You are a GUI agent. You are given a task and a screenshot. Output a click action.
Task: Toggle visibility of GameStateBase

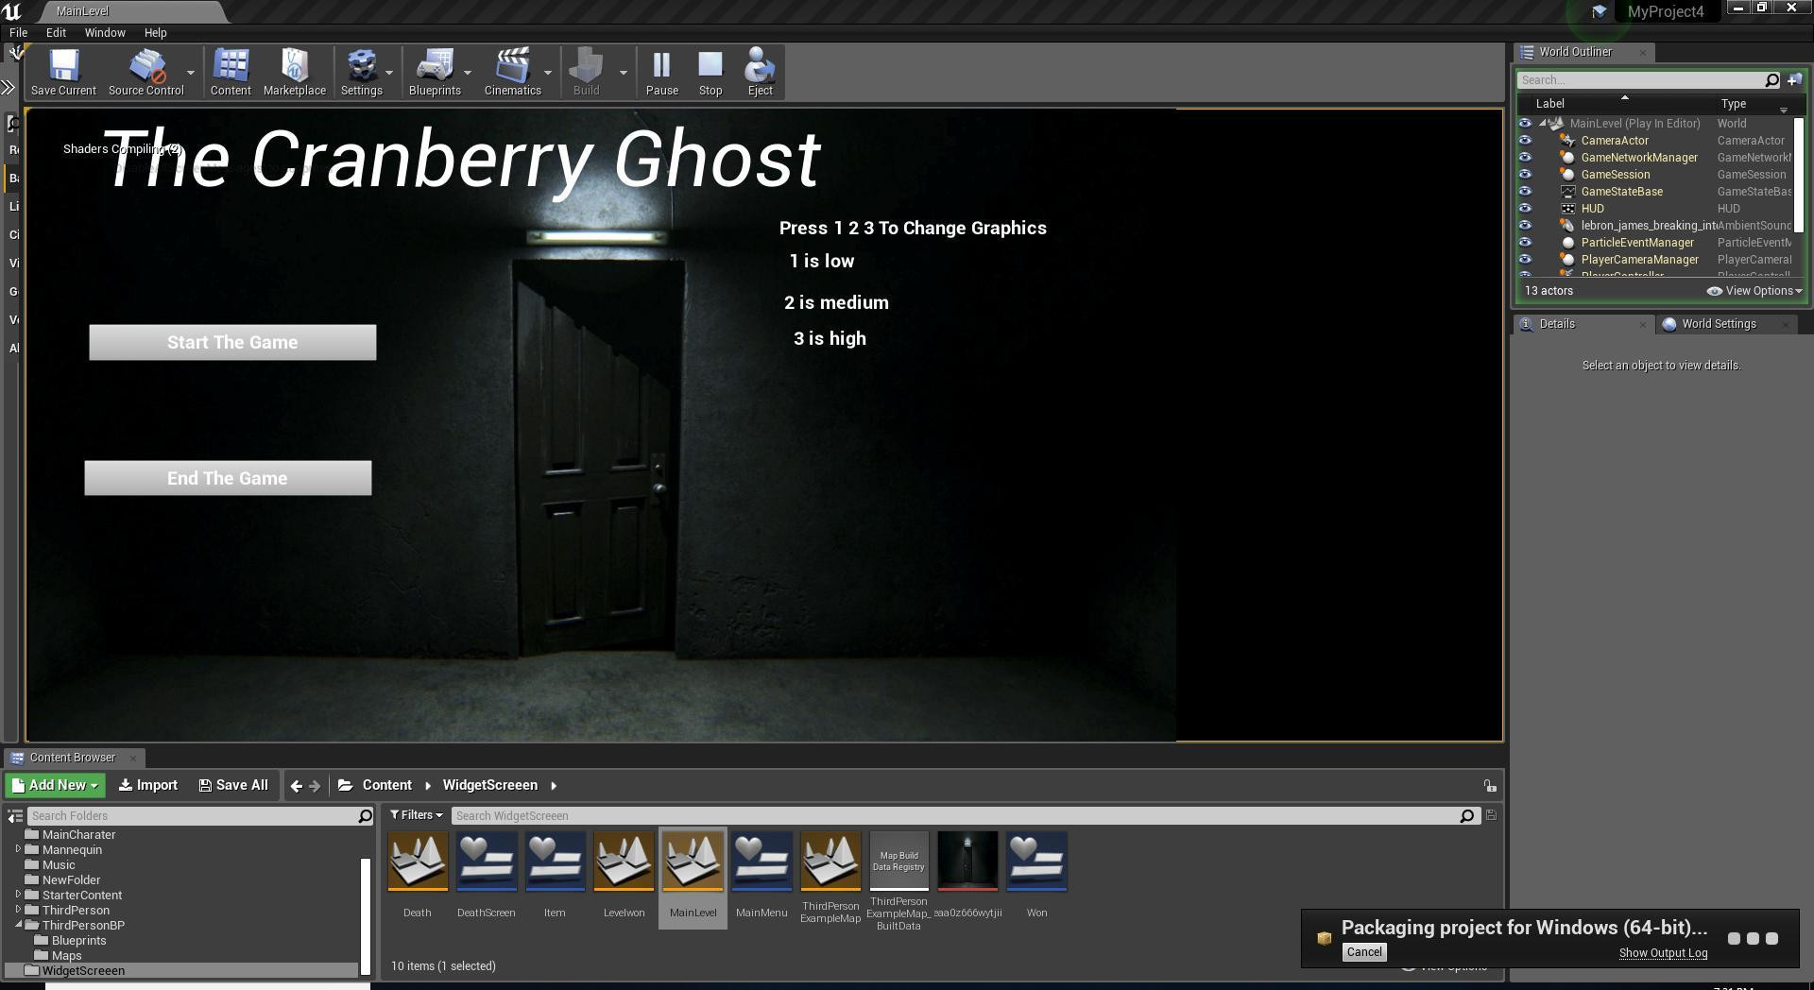(x=1525, y=192)
